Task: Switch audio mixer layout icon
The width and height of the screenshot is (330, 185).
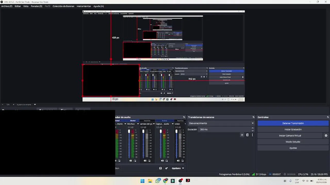Action: (160, 168)
